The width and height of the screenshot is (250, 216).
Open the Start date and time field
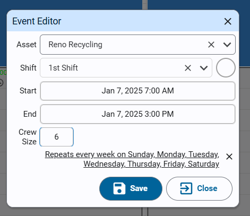[137, 91]
